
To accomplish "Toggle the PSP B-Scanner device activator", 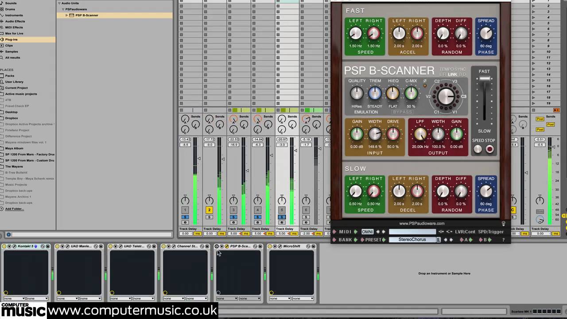I will tap(217, 246).
